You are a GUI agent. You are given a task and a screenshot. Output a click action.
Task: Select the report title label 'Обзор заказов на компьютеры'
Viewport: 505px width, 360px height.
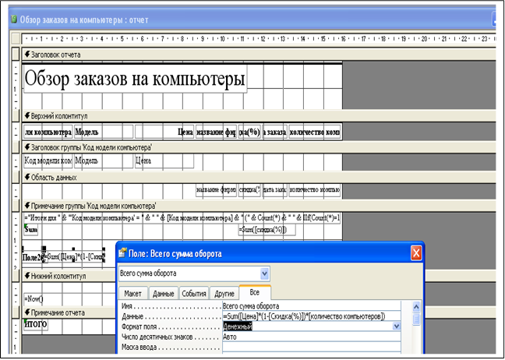click(x=136, y=79)
